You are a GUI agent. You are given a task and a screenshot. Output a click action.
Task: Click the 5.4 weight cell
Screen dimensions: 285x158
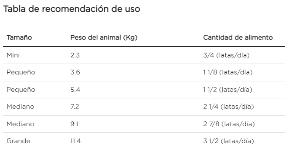tap(75, 90)
